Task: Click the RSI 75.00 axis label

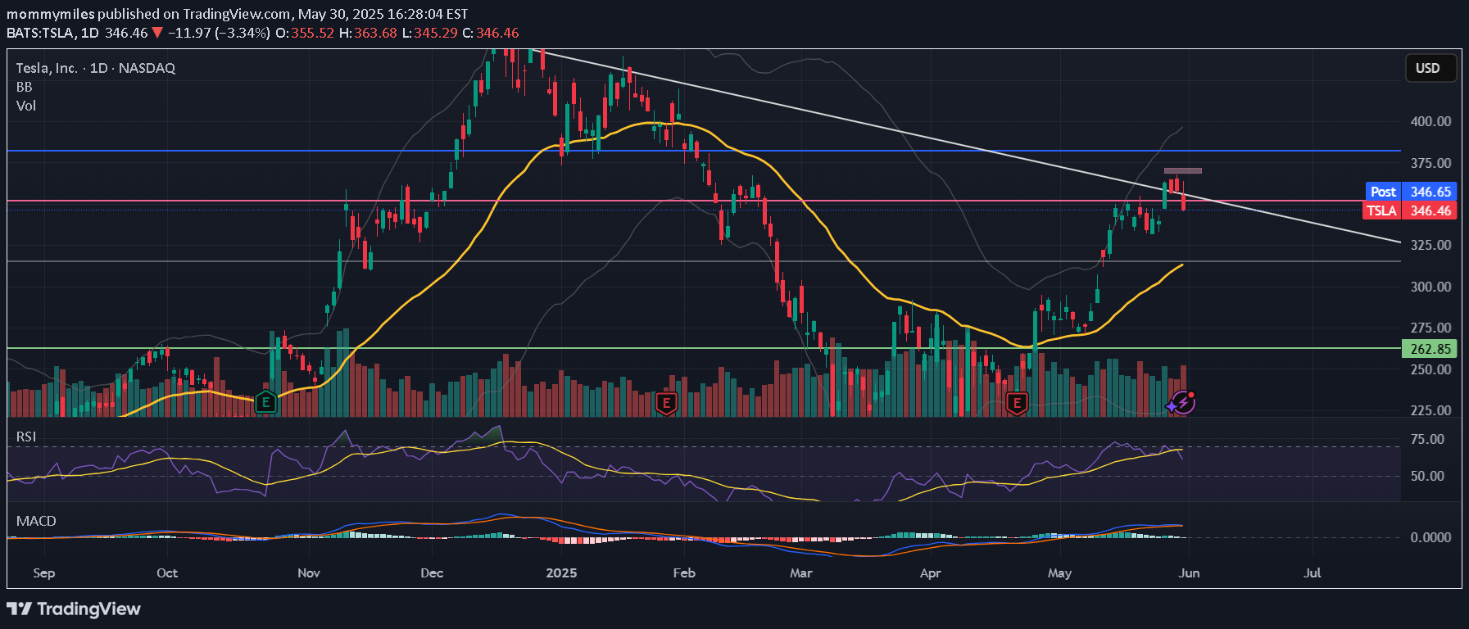Action: click(1427, 439)
